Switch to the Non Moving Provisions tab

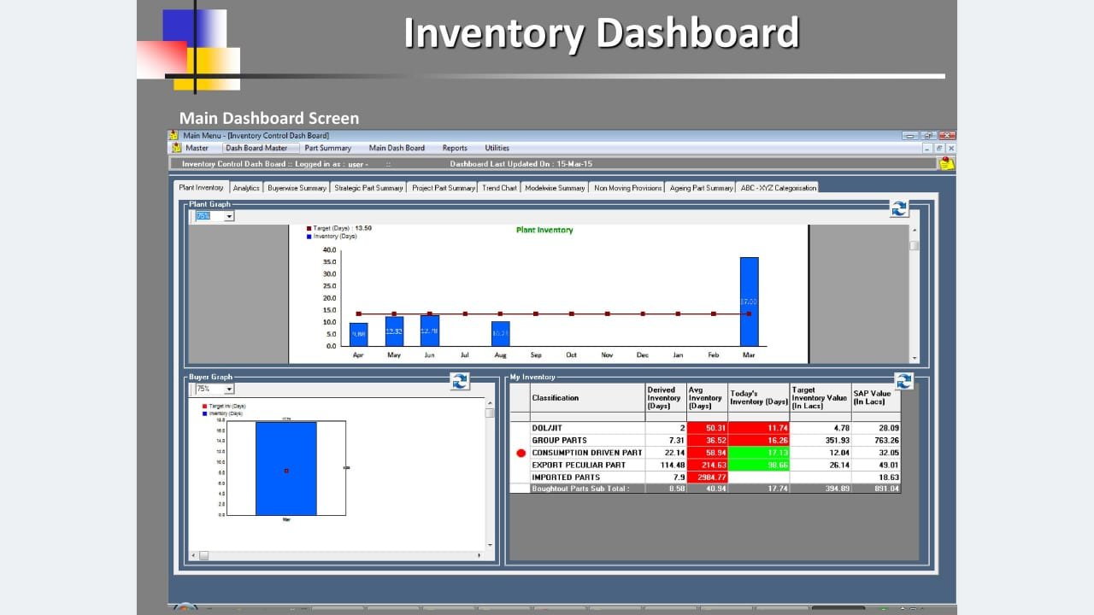click(x=628, y=188)
